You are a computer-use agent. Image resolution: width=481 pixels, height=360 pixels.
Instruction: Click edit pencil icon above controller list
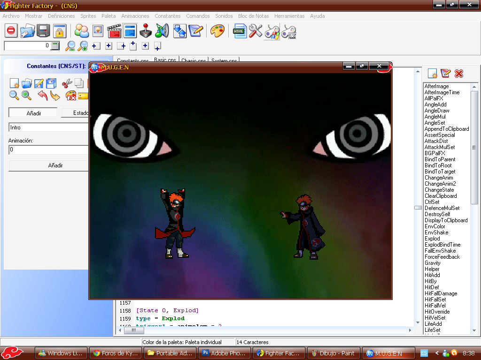(445, 74)
